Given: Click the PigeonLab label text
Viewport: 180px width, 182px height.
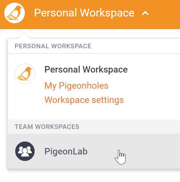Looking at the screenshot, I should click(x=66, y=152).
